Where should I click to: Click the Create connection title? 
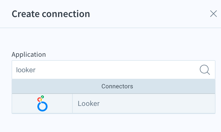(x=51, y=14)
